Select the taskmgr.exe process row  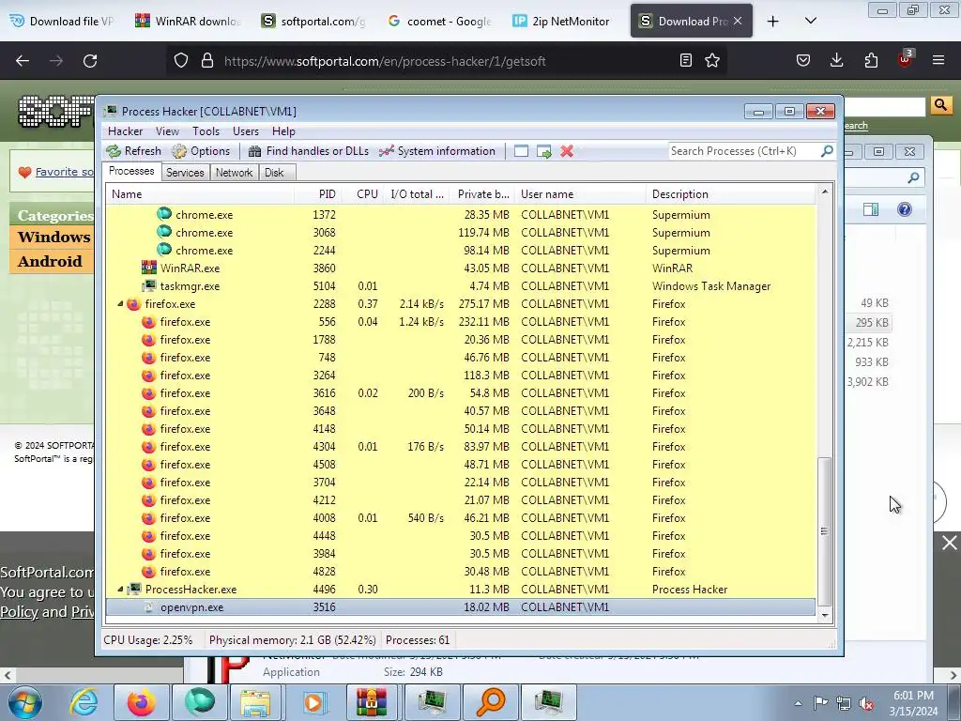[x=460, y=285]
